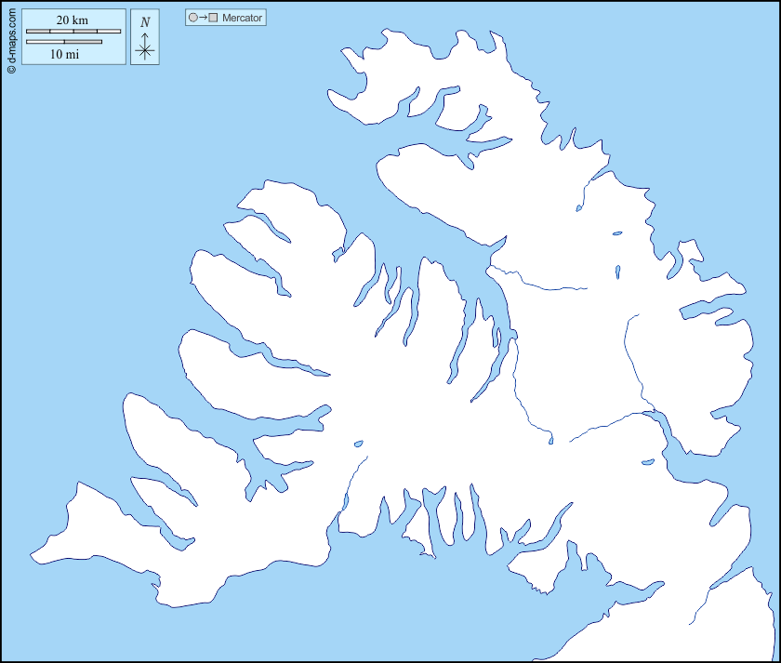Click the grey square in the projection box

click(x=213, y=18)
